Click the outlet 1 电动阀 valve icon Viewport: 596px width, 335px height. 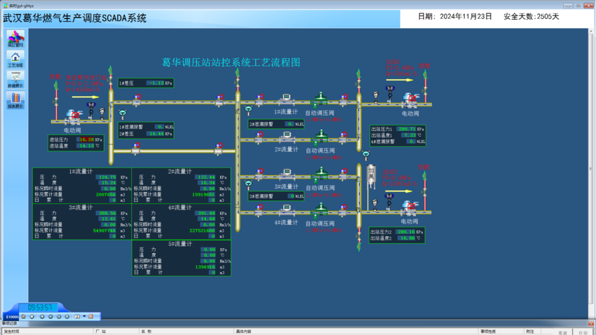click(410, 101)
